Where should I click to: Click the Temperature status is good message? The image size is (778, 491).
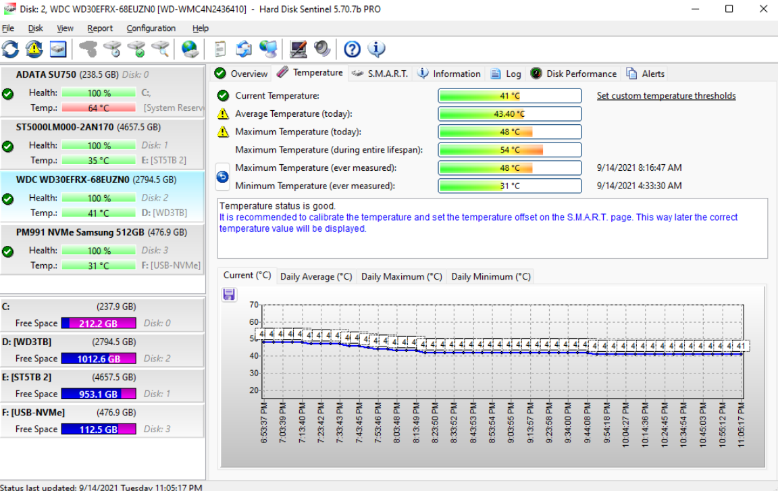pyautogui.click(x=278, y=206)
